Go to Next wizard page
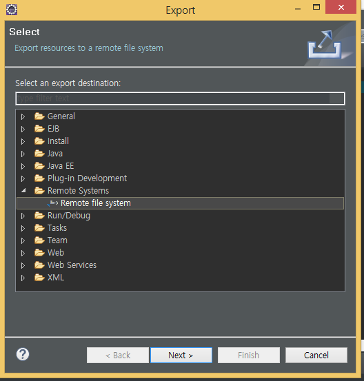364x381 pixels. 181,356
